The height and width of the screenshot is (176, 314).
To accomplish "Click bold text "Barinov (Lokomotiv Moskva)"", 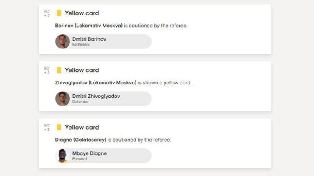I will 89,26.
